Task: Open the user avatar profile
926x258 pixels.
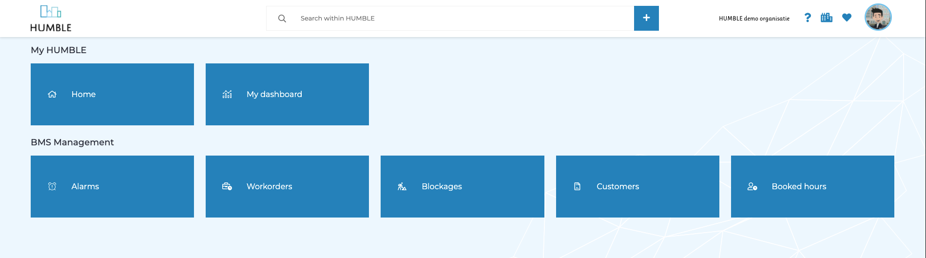Action: point(878,17)
